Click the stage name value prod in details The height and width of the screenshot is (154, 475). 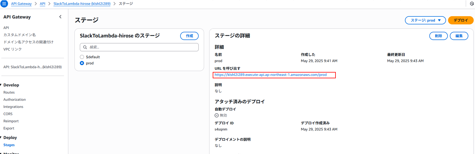pyautogui.click(x=218, y=61)
